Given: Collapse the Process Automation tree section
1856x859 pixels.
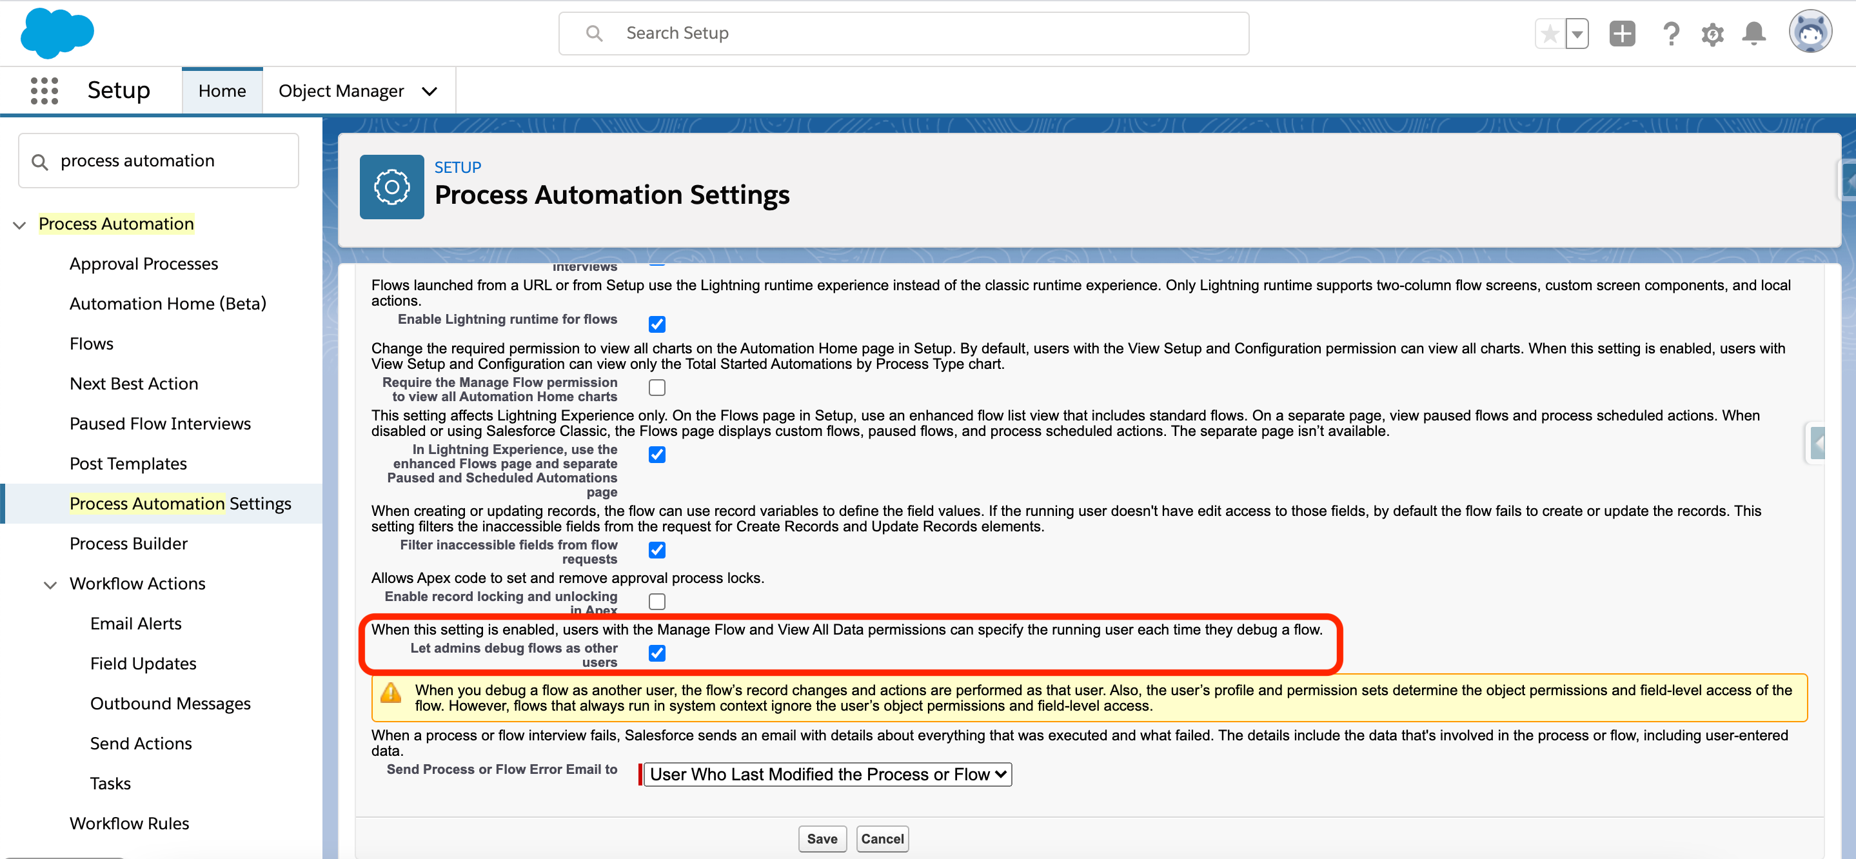Looking at the screenshot, I should click(19, 226).
